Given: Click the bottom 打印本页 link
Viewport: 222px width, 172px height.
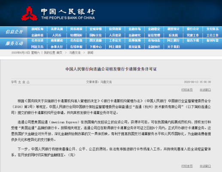Looking at the screenshot, I should (x=187, y=166).
